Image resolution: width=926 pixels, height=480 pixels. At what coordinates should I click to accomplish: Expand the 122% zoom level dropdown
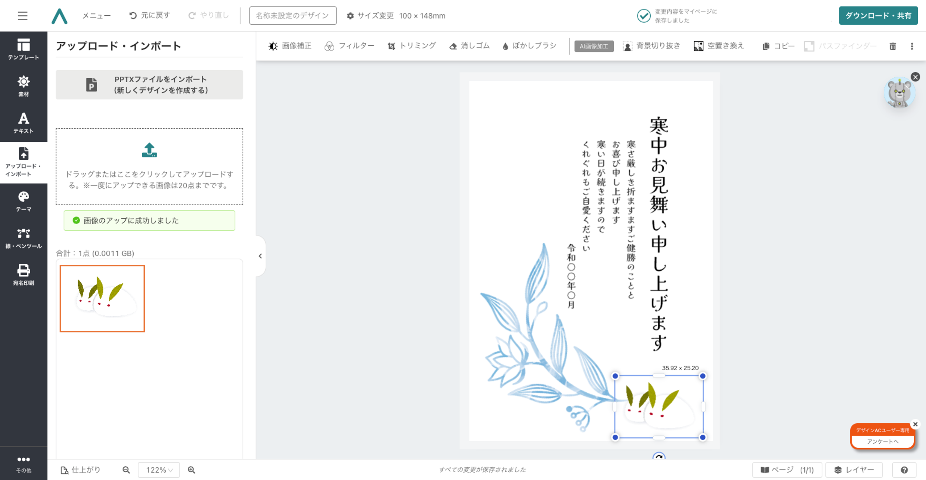pos(159,470)
